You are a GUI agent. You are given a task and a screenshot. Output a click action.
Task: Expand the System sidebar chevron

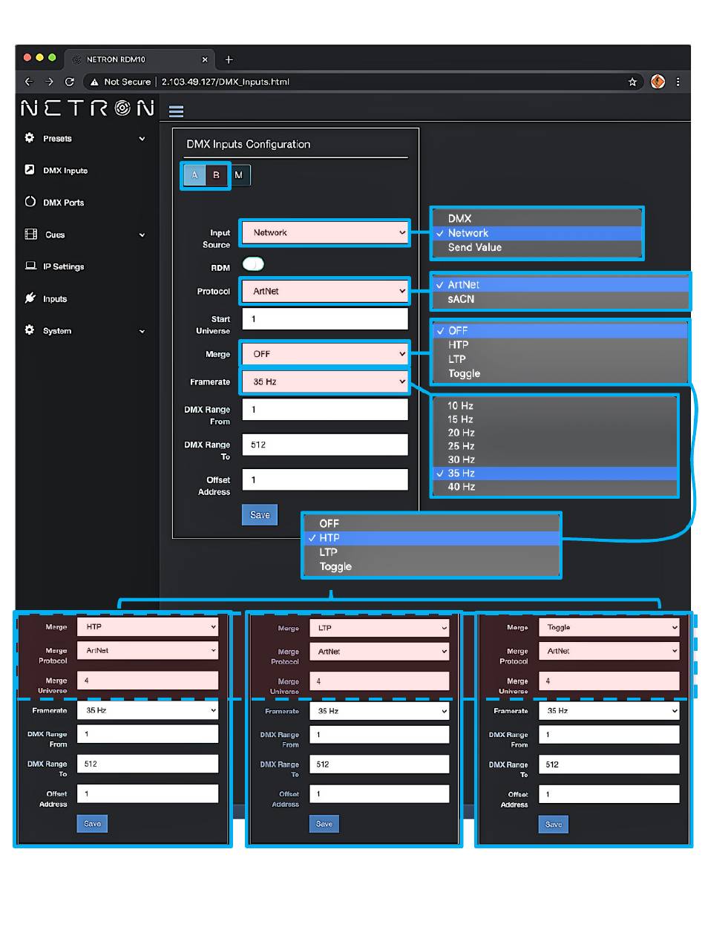(x=142, y=331)
